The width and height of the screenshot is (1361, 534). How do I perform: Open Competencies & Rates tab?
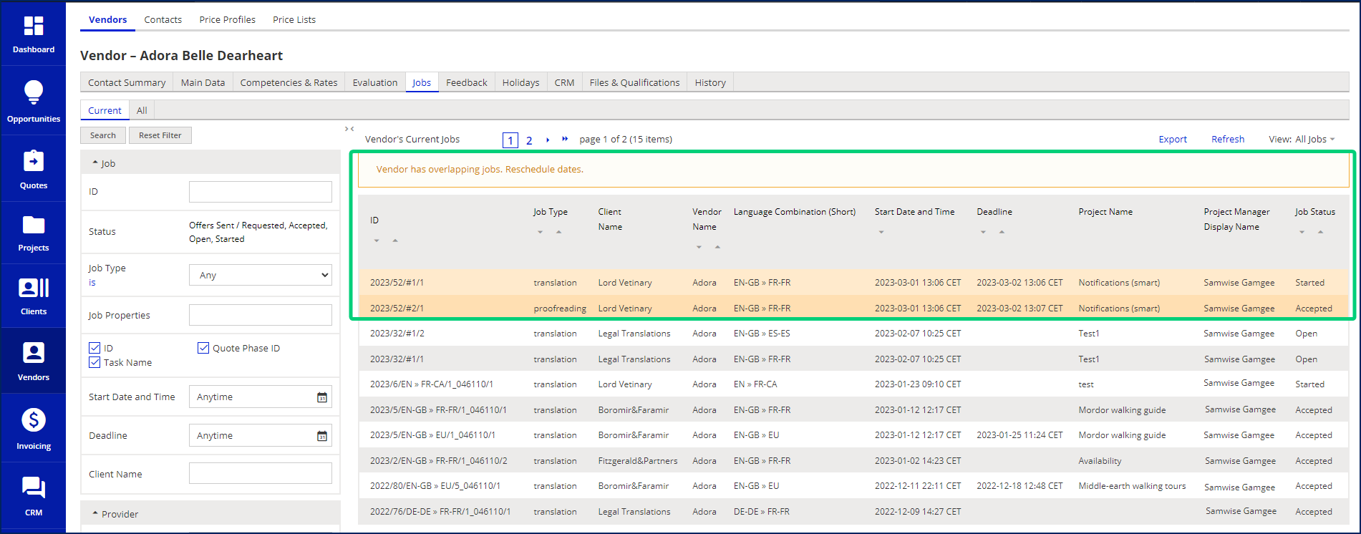click(x=289, y=82)
